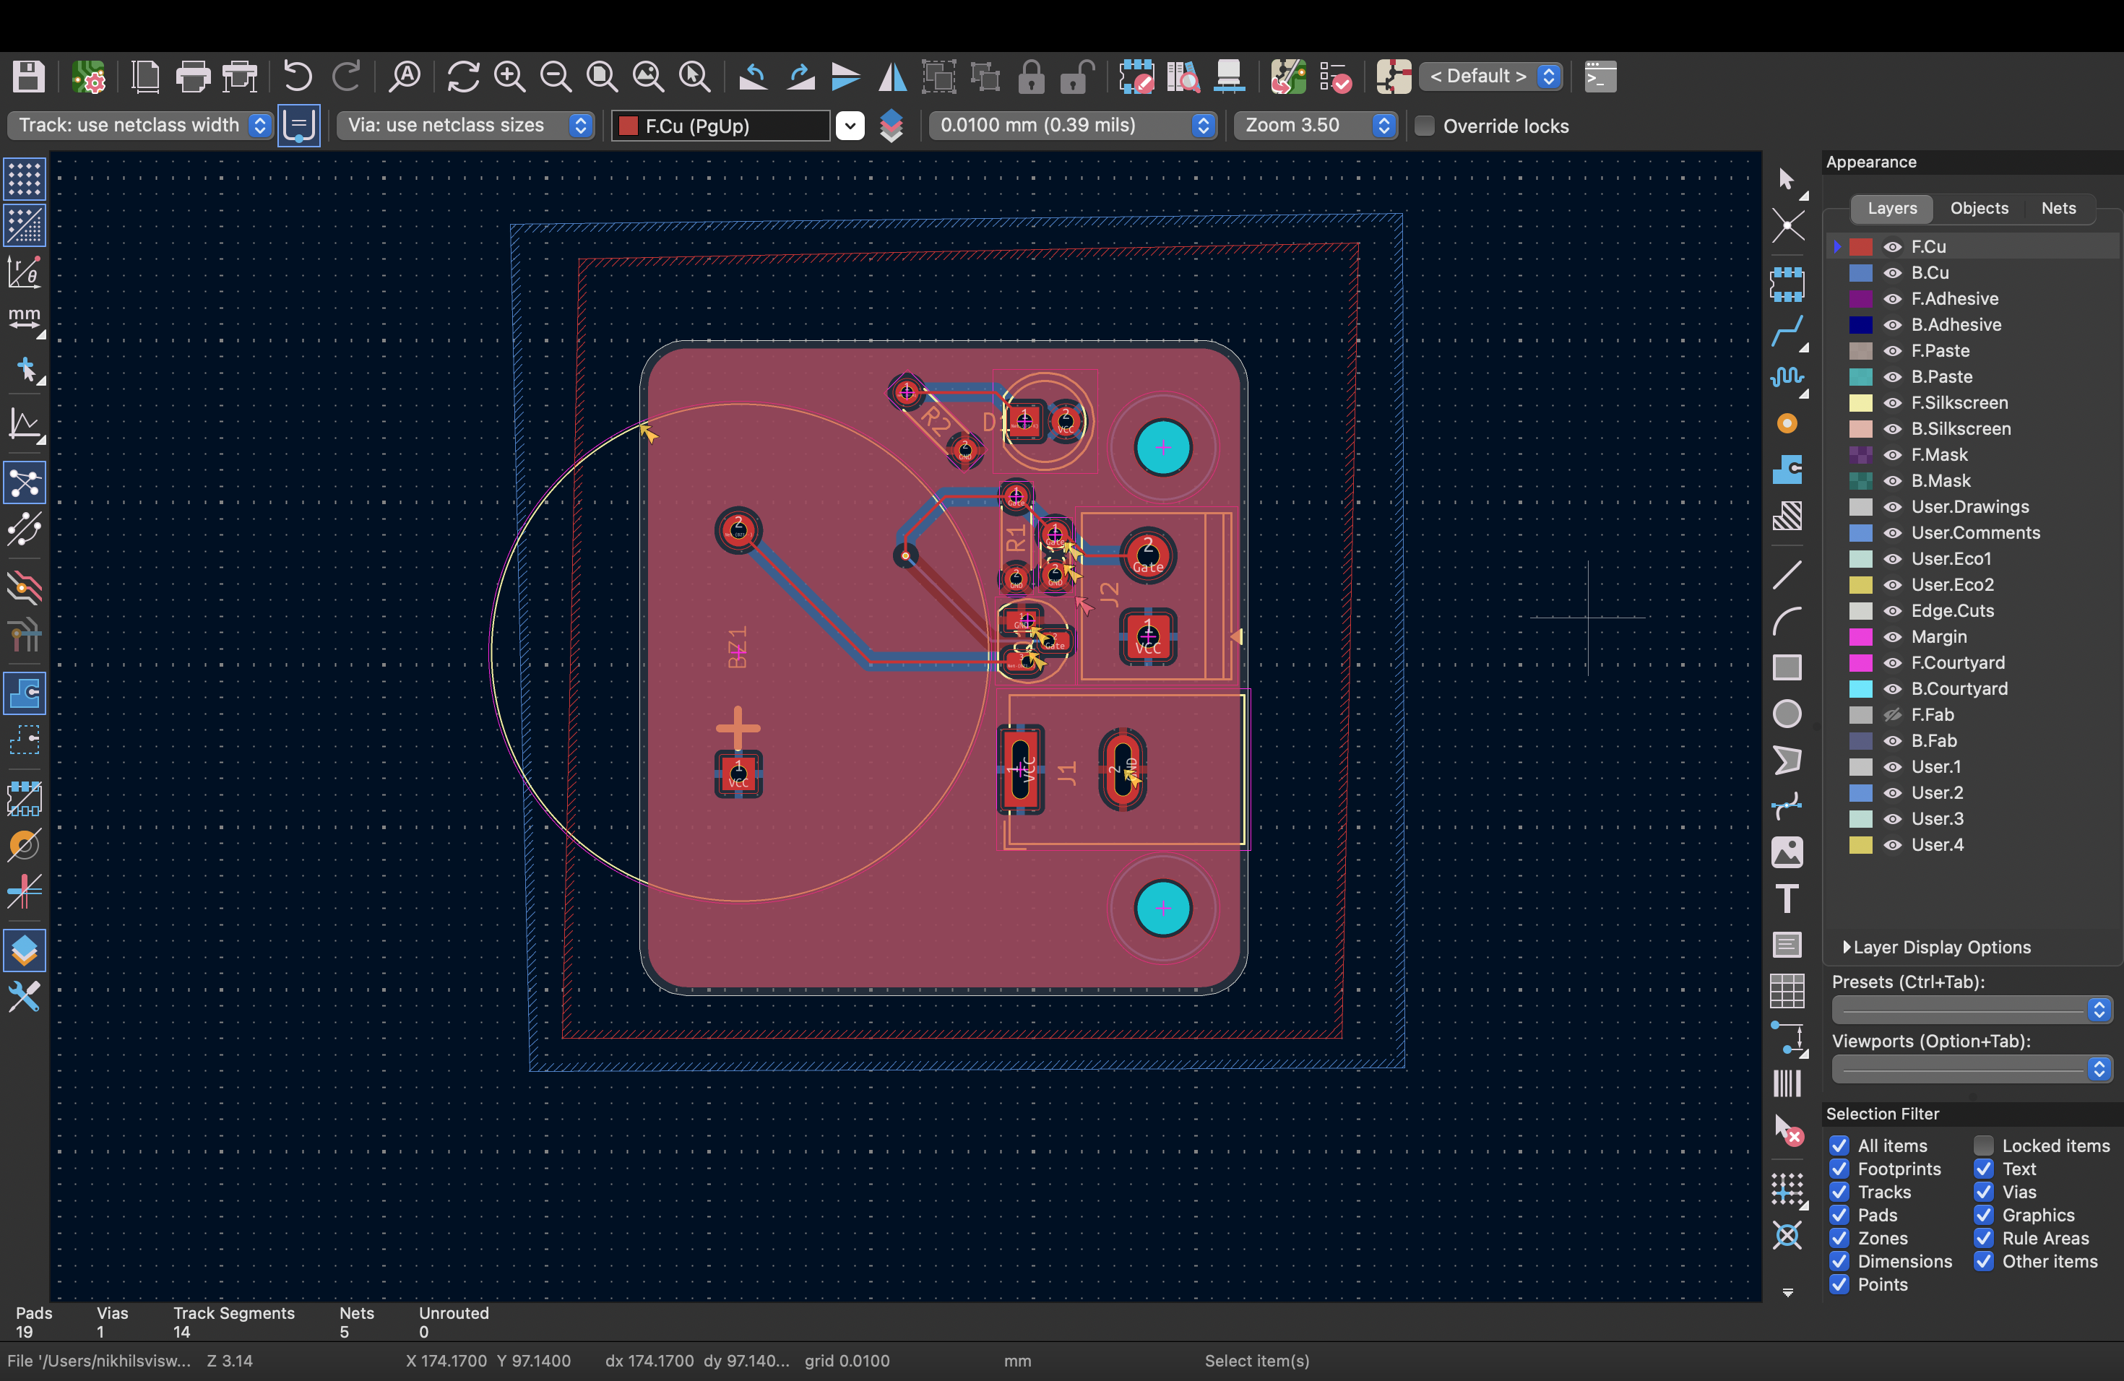Open Board Setup icon with gear

click(88, 77)
